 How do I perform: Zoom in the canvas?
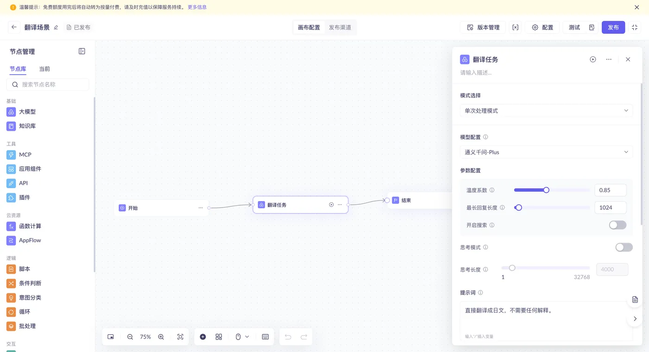pyautogui.click(x=161, y=337)
